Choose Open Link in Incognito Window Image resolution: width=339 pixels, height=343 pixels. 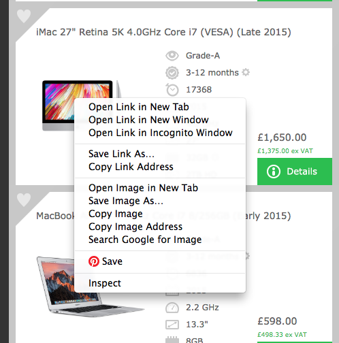pos(160,133)
